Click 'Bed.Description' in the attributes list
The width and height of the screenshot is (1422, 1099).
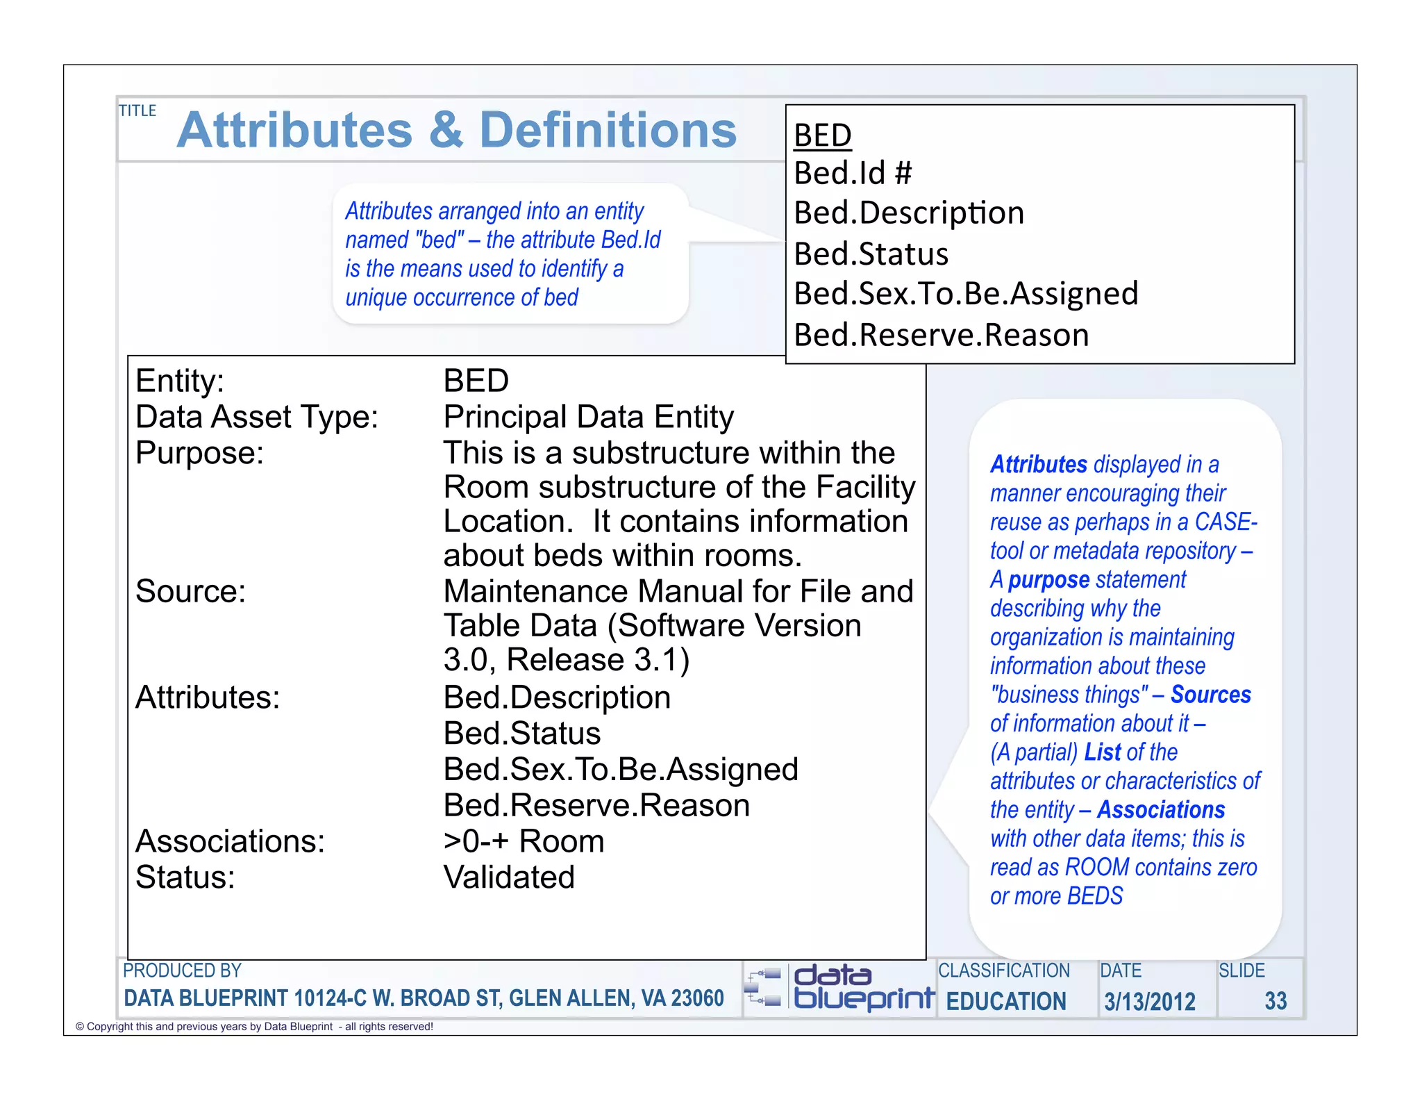(x=557, y=697)
